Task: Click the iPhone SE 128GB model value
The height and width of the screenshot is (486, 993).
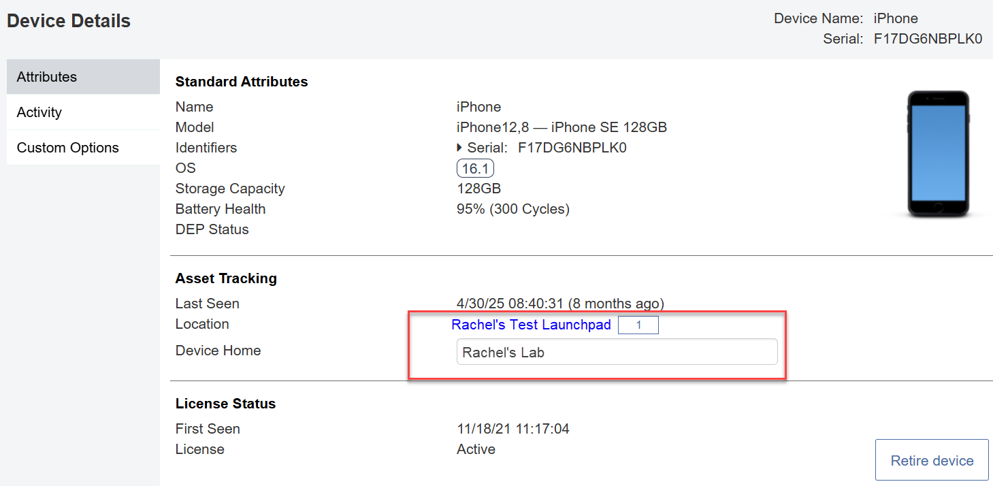Action: point(561,127)
